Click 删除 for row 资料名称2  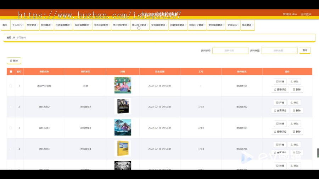point(297,111)
